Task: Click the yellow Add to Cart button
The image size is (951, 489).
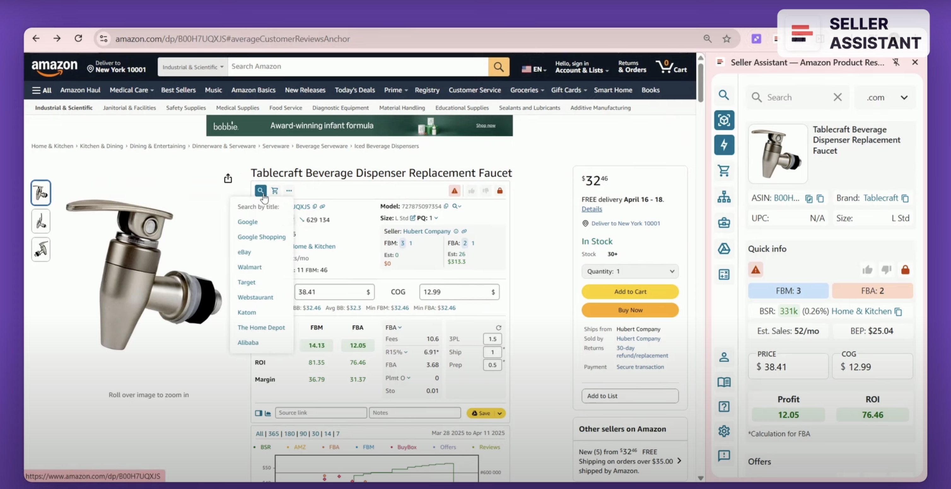Action: click(x=630, y=292)
